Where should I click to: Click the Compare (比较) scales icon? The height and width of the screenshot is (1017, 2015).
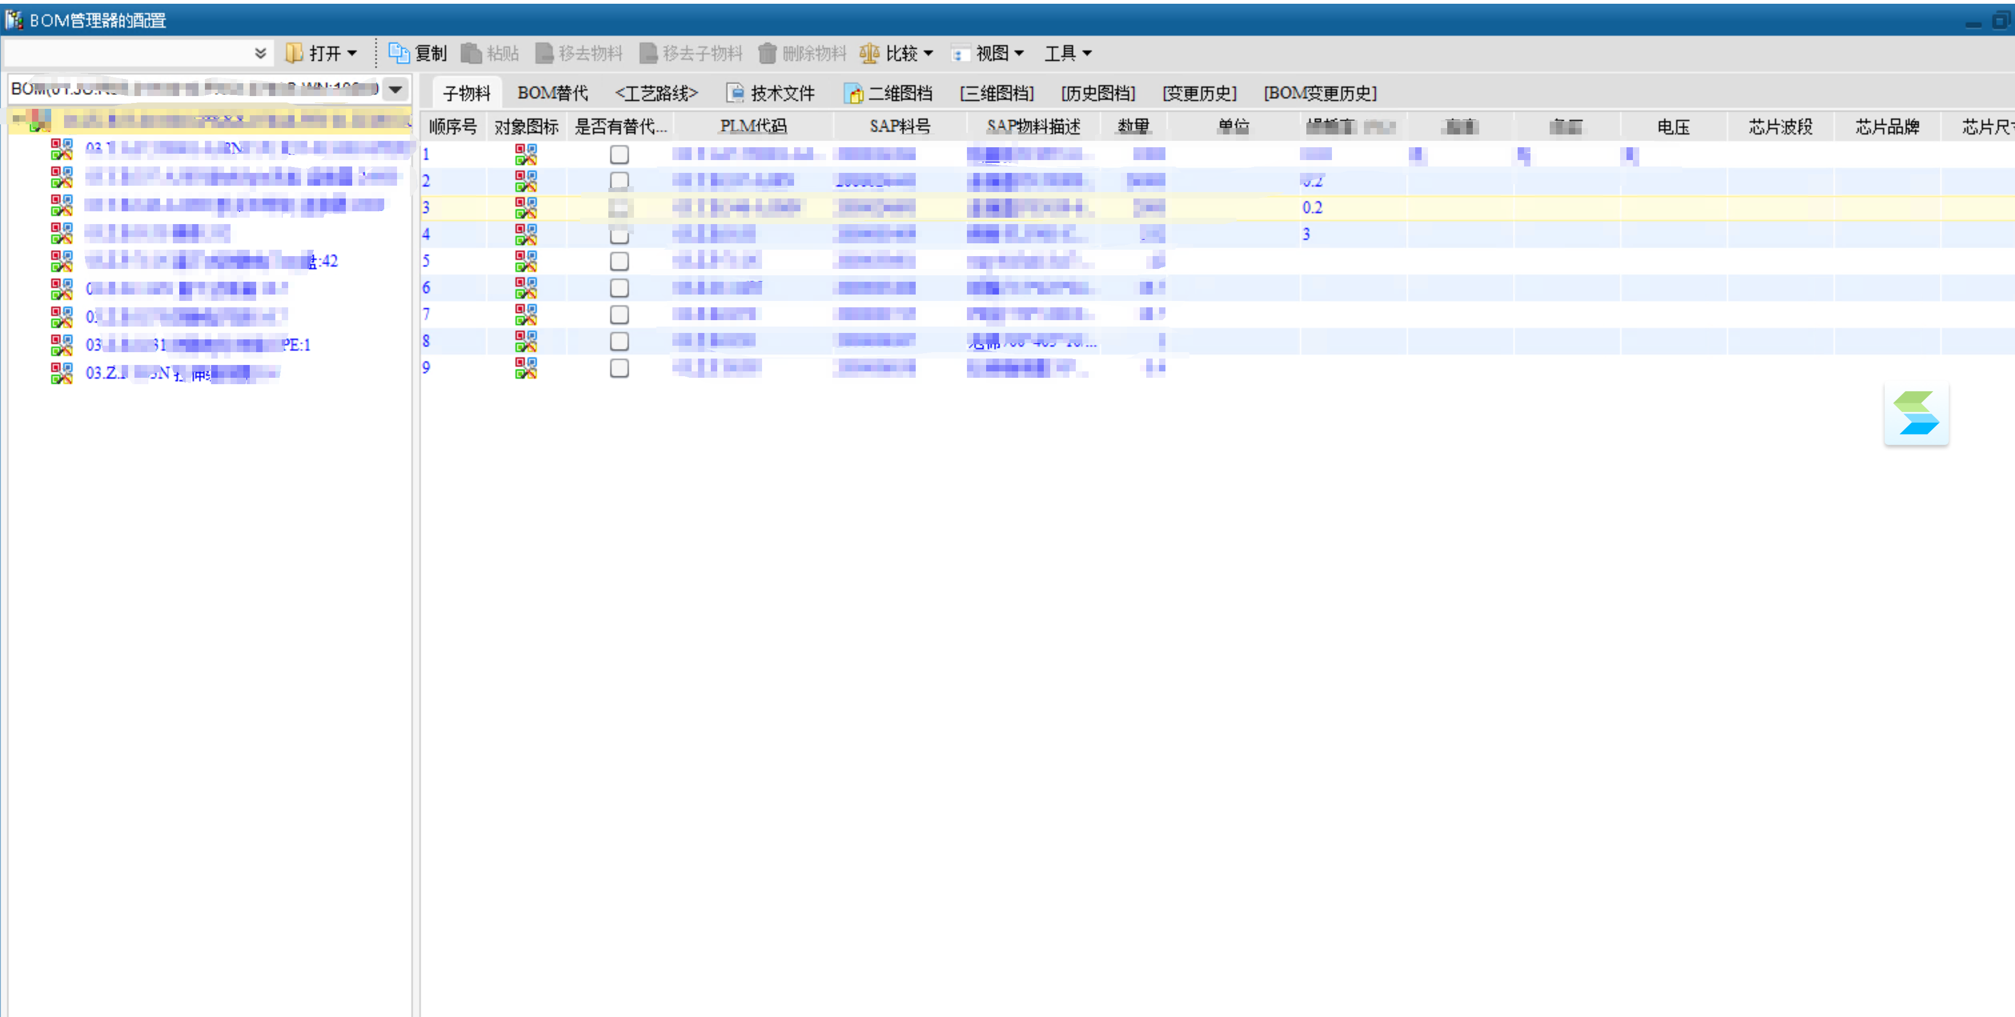click(x=869, y=53)
